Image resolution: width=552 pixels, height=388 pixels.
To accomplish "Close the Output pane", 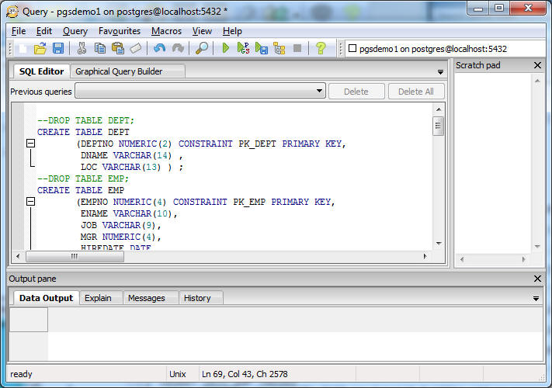I will [537, 279].
